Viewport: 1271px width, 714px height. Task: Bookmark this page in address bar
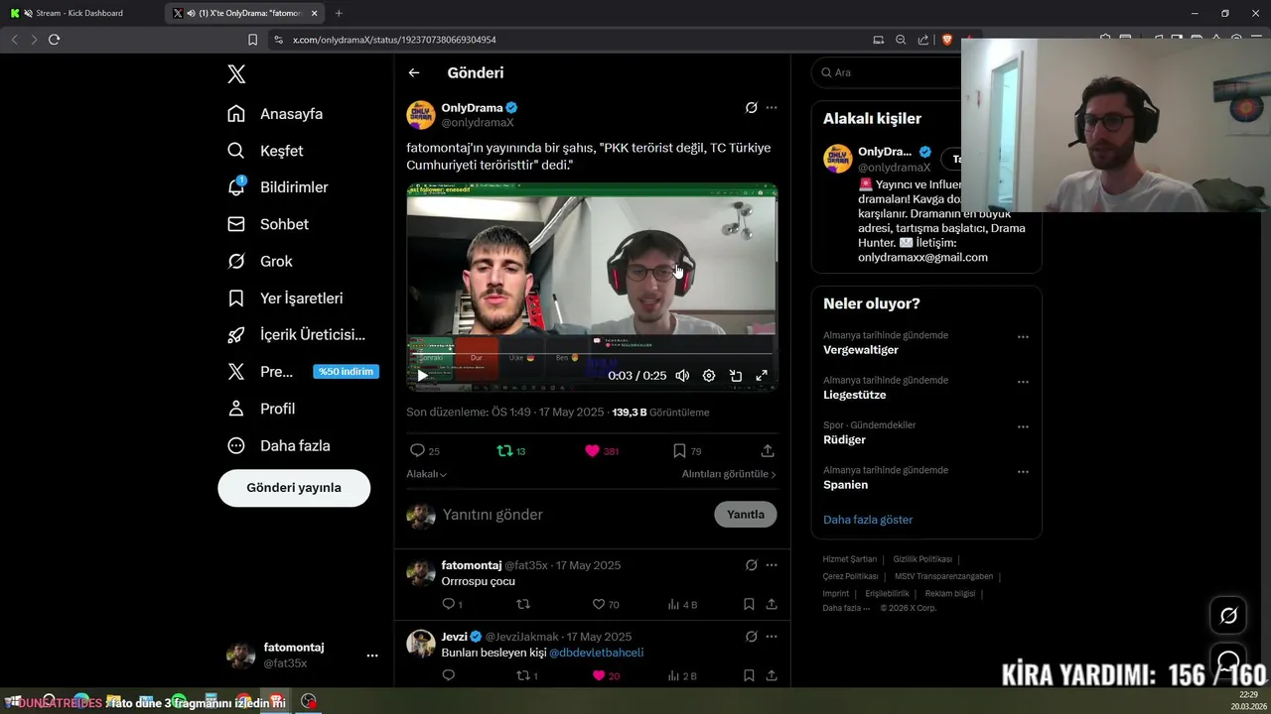(252, 40)
